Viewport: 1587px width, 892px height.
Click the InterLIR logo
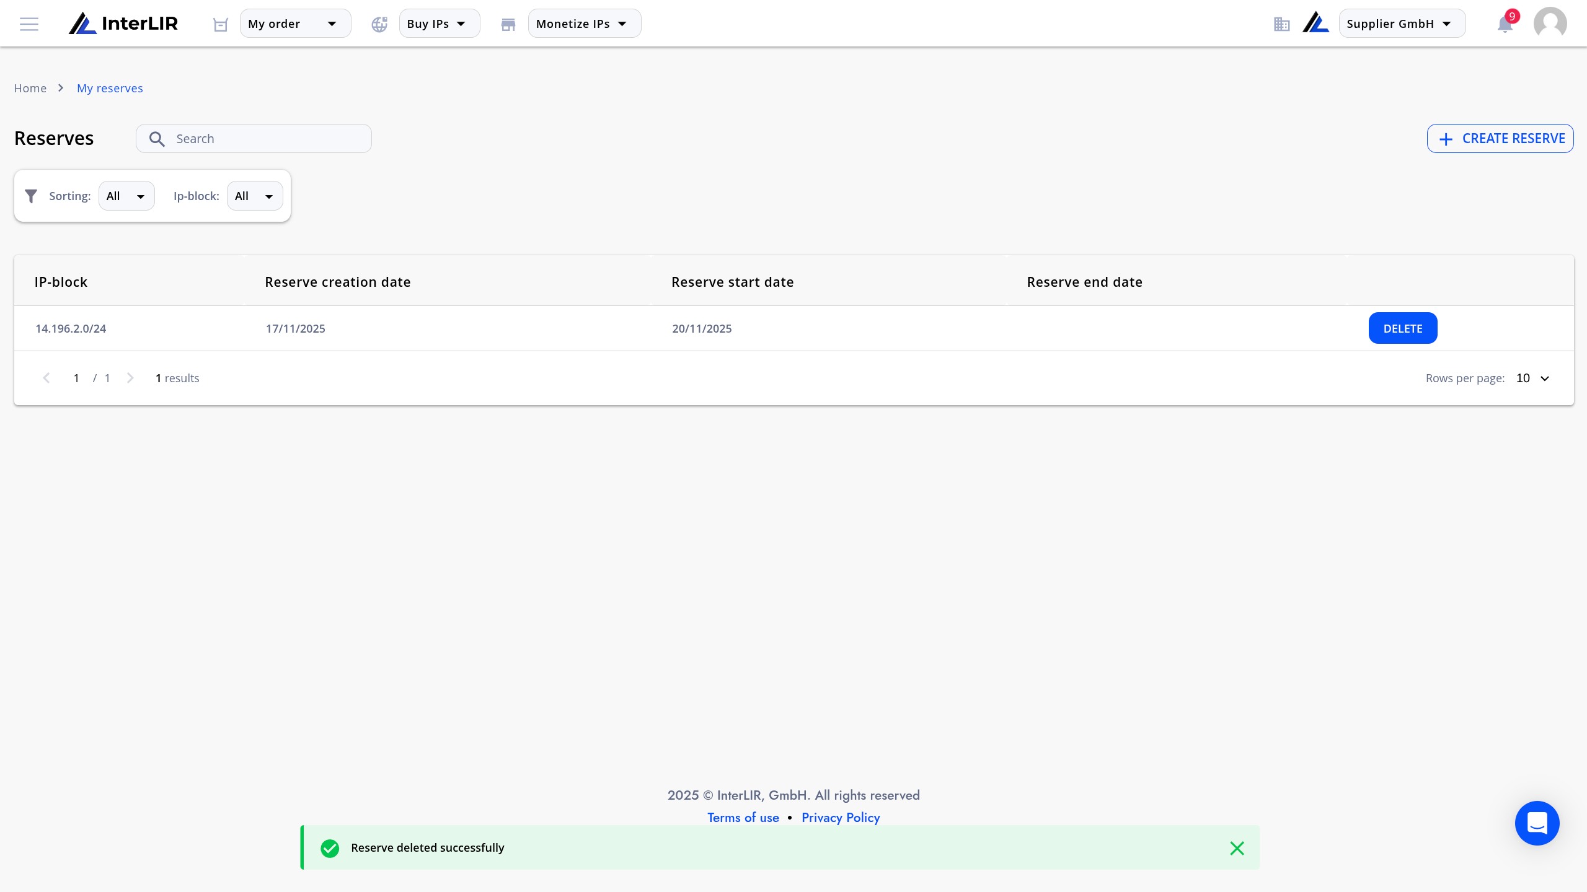pos(123,24)
